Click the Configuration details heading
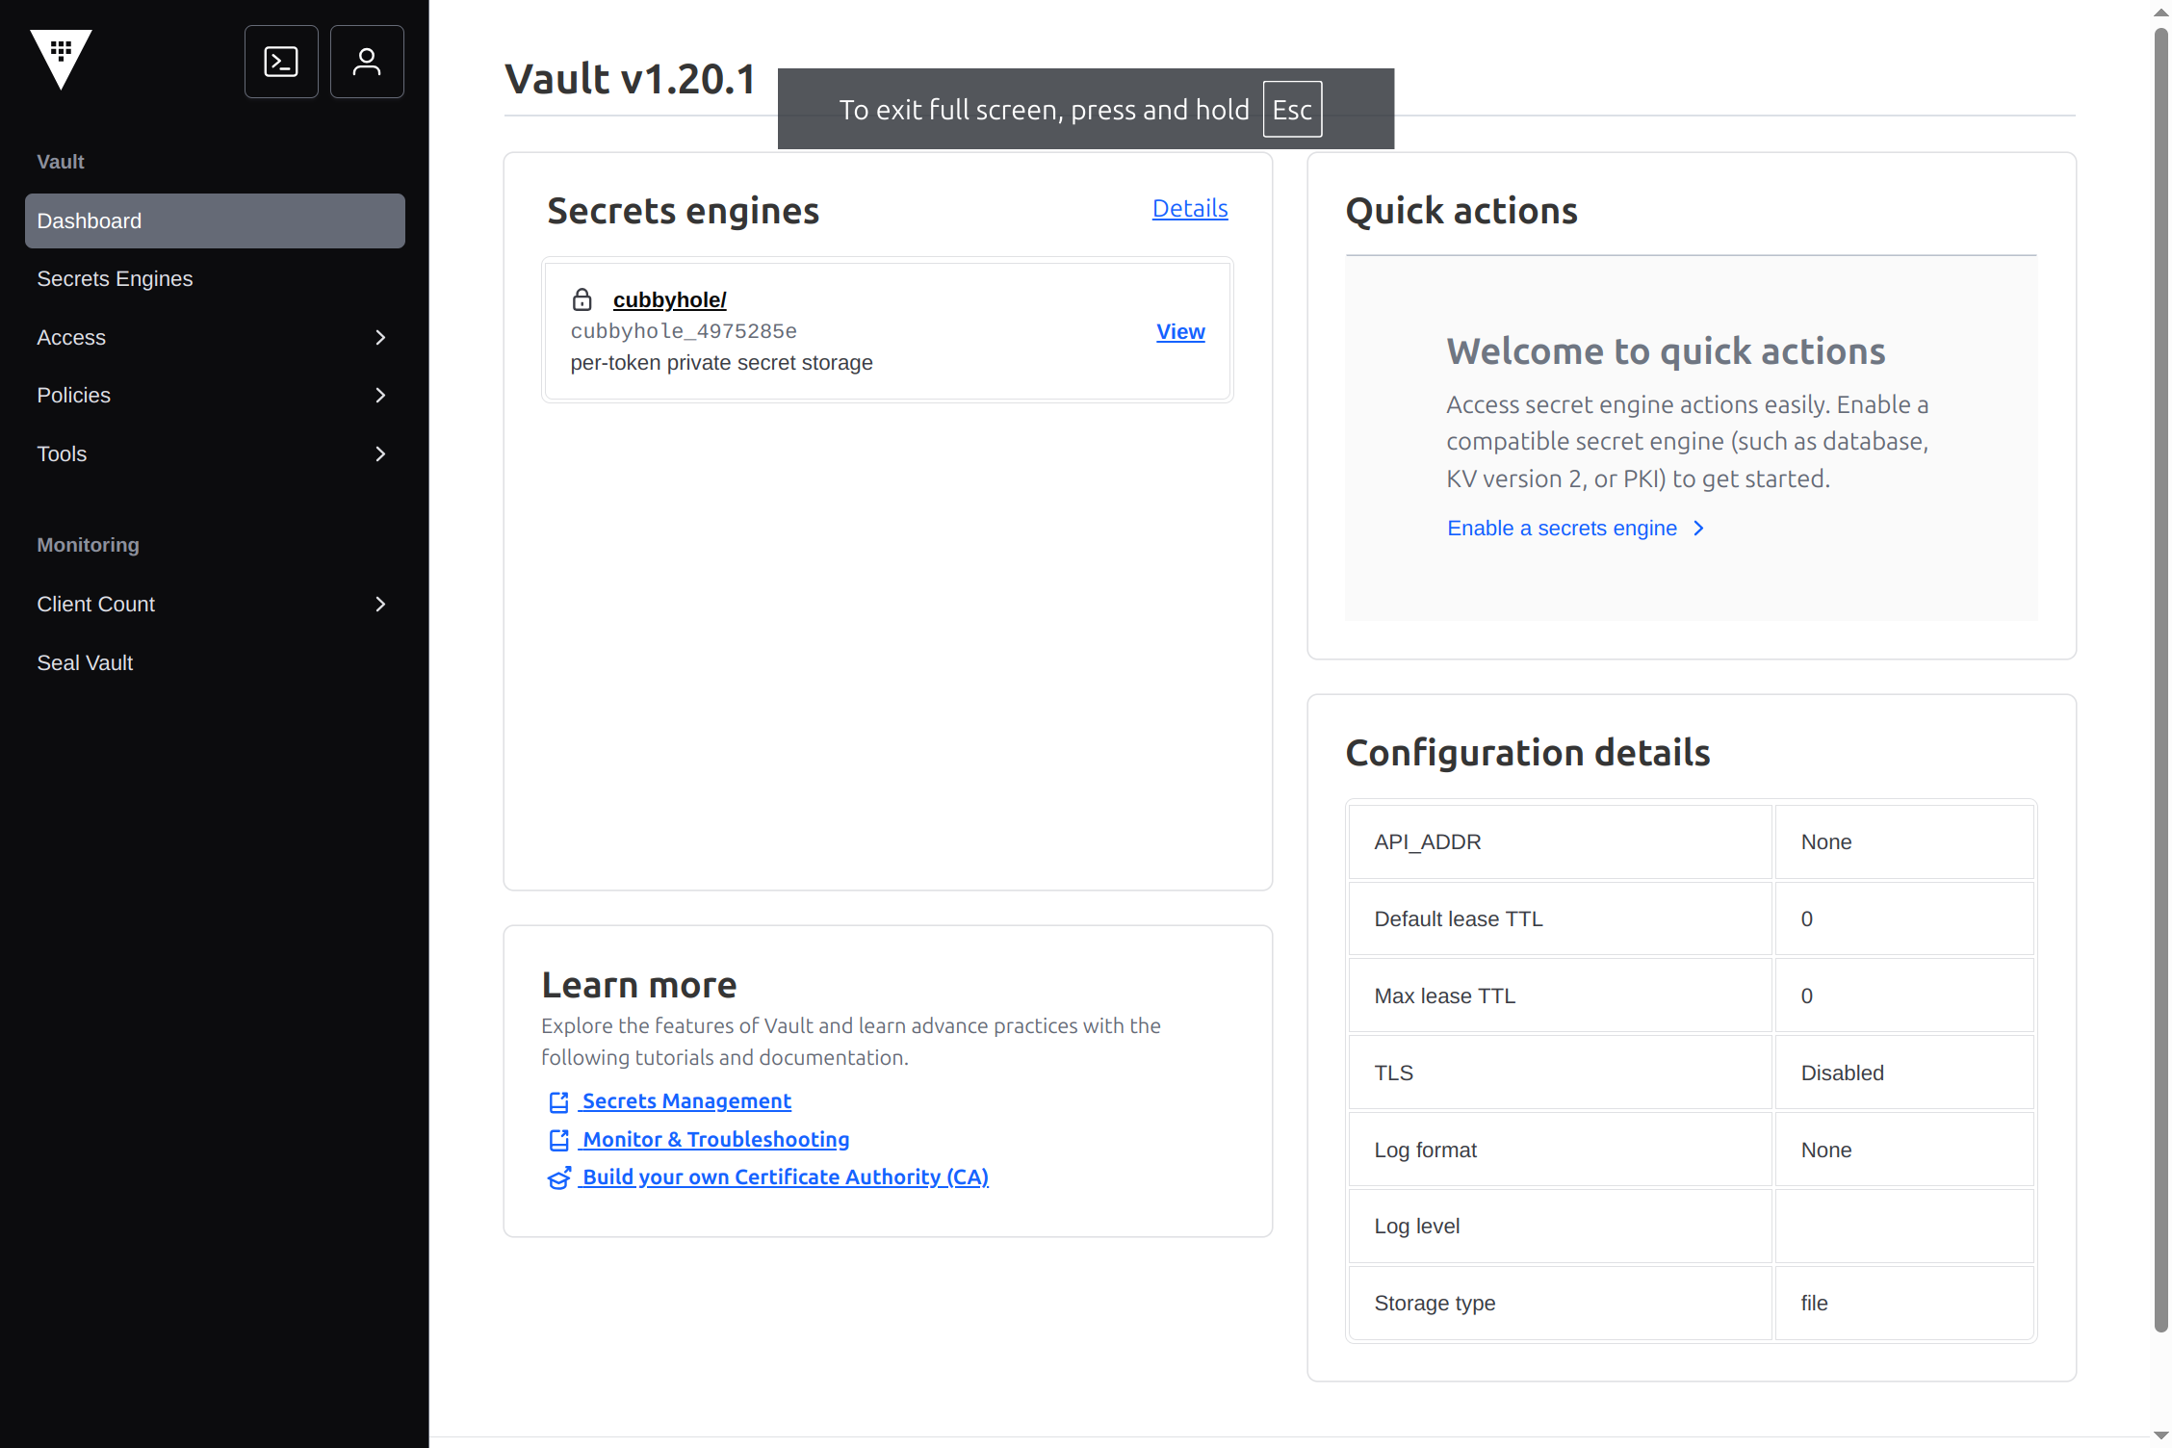 [1527, 753]
